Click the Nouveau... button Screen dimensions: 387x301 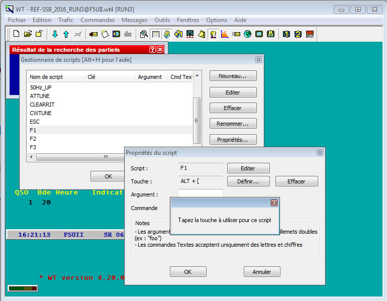coord(233,76)
